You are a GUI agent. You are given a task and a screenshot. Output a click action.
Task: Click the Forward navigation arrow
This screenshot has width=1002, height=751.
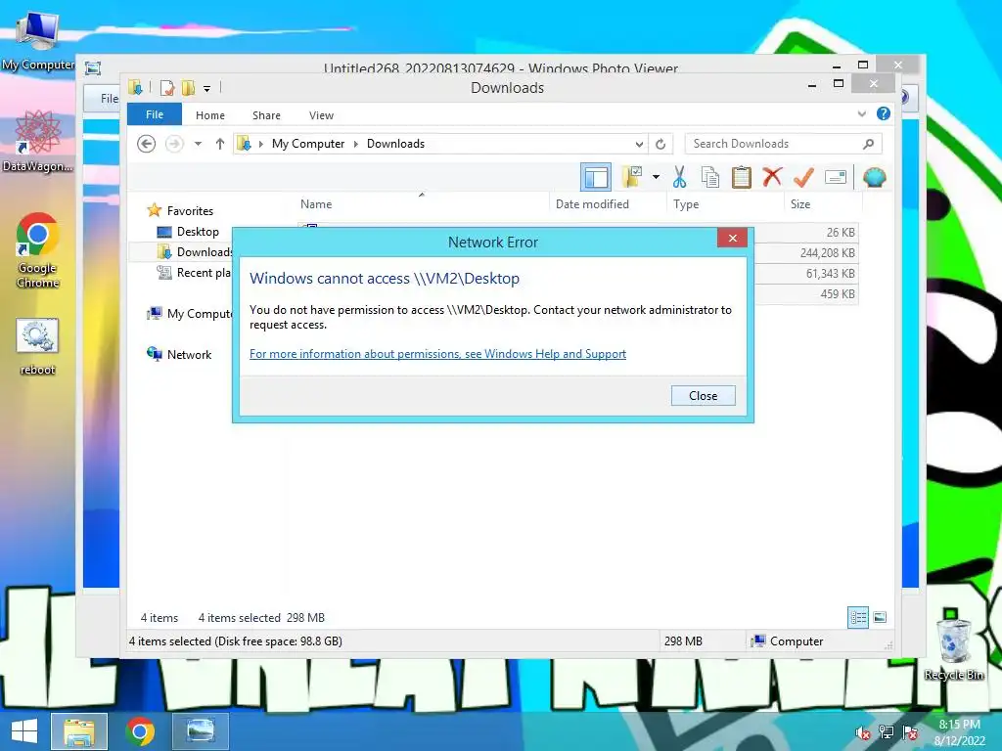click(x=174, y=144)
